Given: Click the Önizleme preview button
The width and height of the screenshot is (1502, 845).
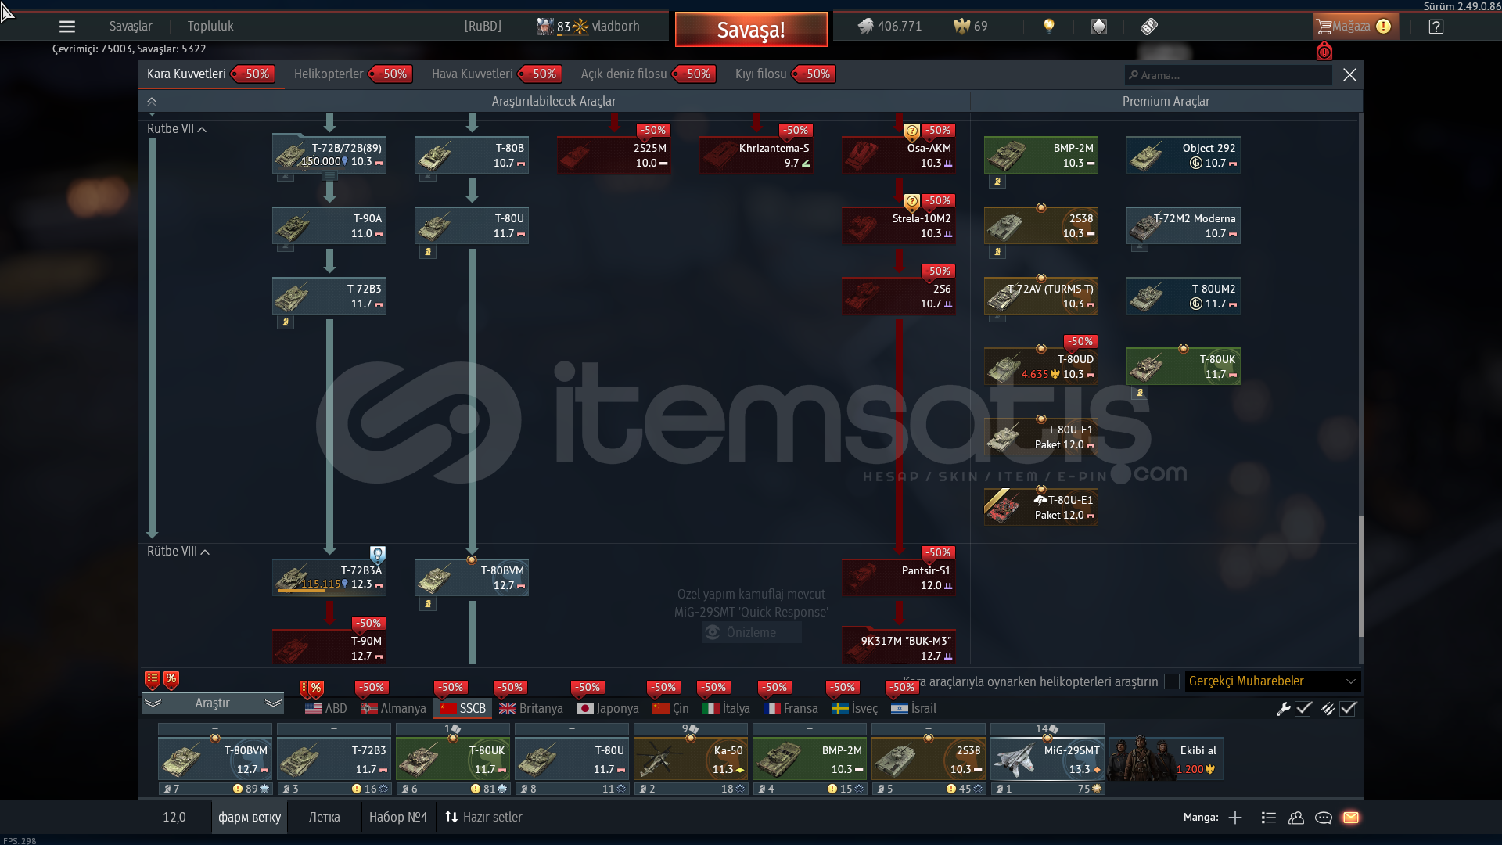Looking at the screenshot, I should pyautogui.click(x=751, y=632).
